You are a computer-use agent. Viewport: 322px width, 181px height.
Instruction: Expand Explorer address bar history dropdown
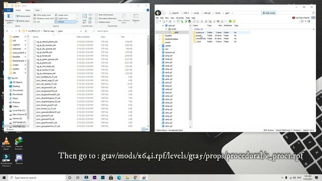coord(80,31)
